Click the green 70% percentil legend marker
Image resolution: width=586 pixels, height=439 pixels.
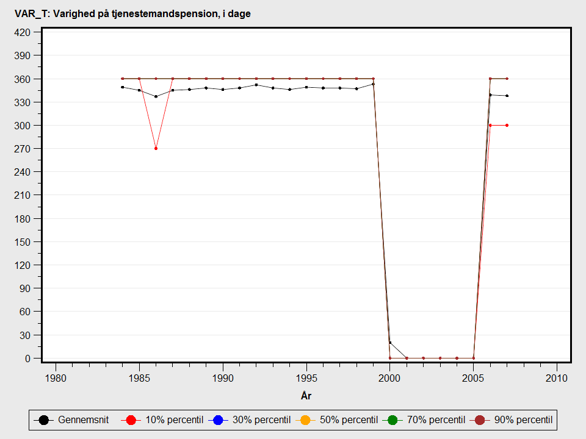click(x=392, y=419)
